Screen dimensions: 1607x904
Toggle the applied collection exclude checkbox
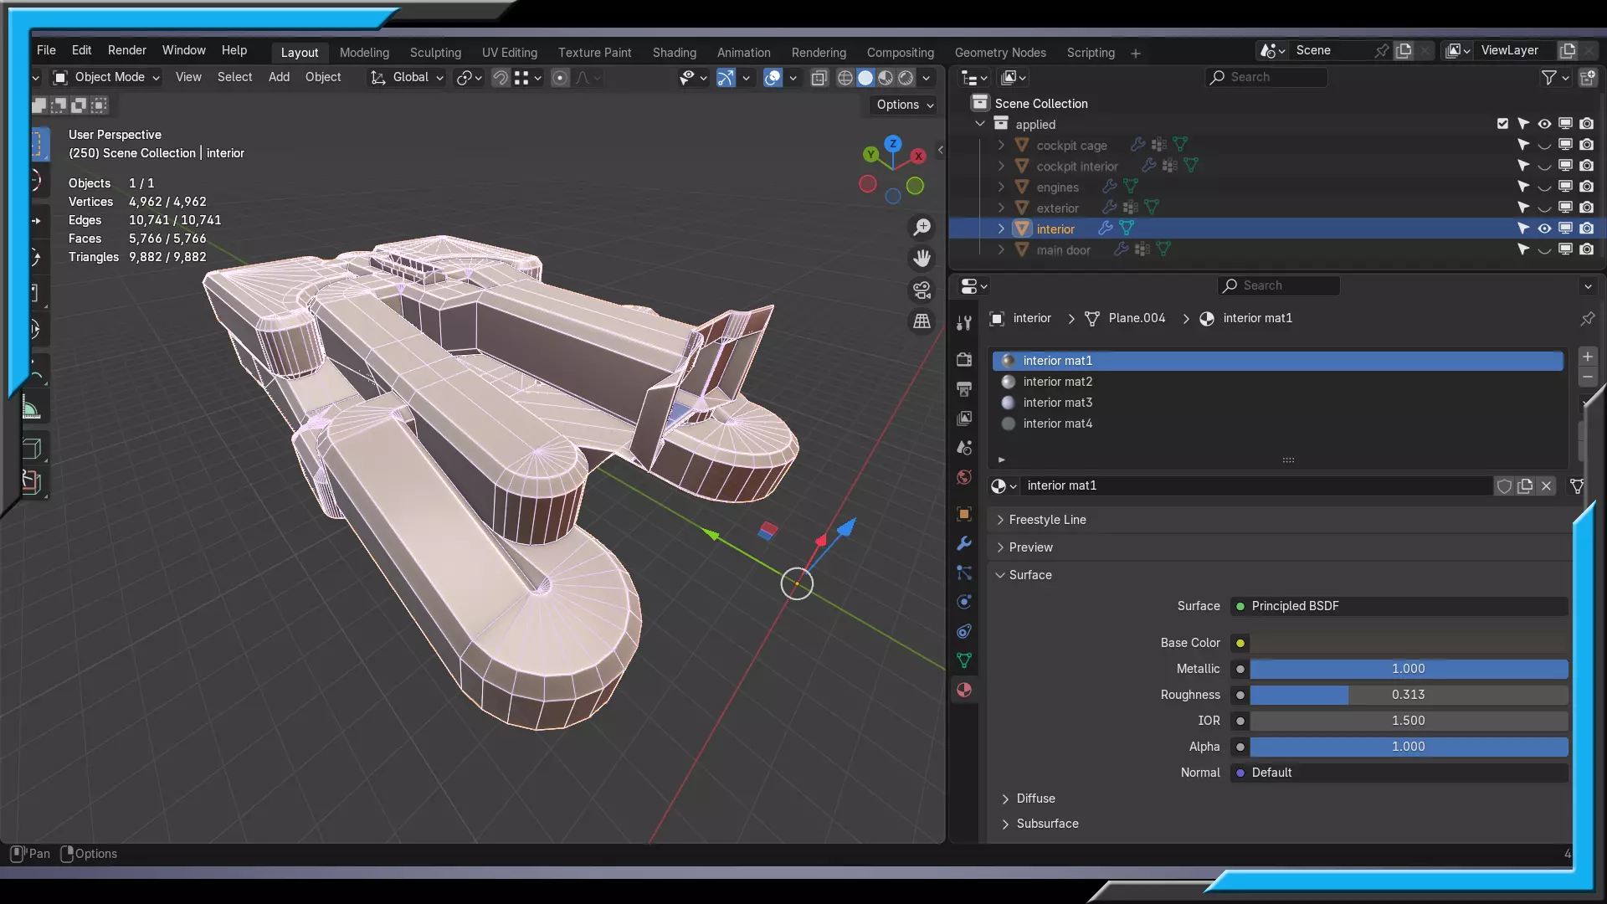[1502, 124]
